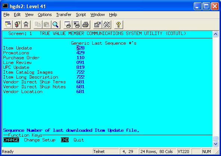Screen dimensions: 221x156
Task: Click the Print printer icon
Action: (85, 25)
